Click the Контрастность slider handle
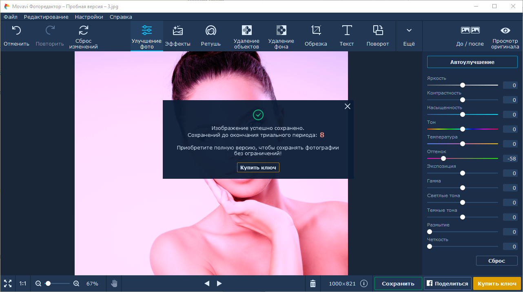Screen dimensions: 523x292 463,100
